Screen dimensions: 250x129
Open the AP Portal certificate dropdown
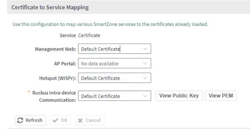(115, 63)
